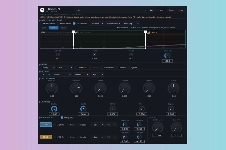
Task: Click the Center Lock knob
Action: 158,127
